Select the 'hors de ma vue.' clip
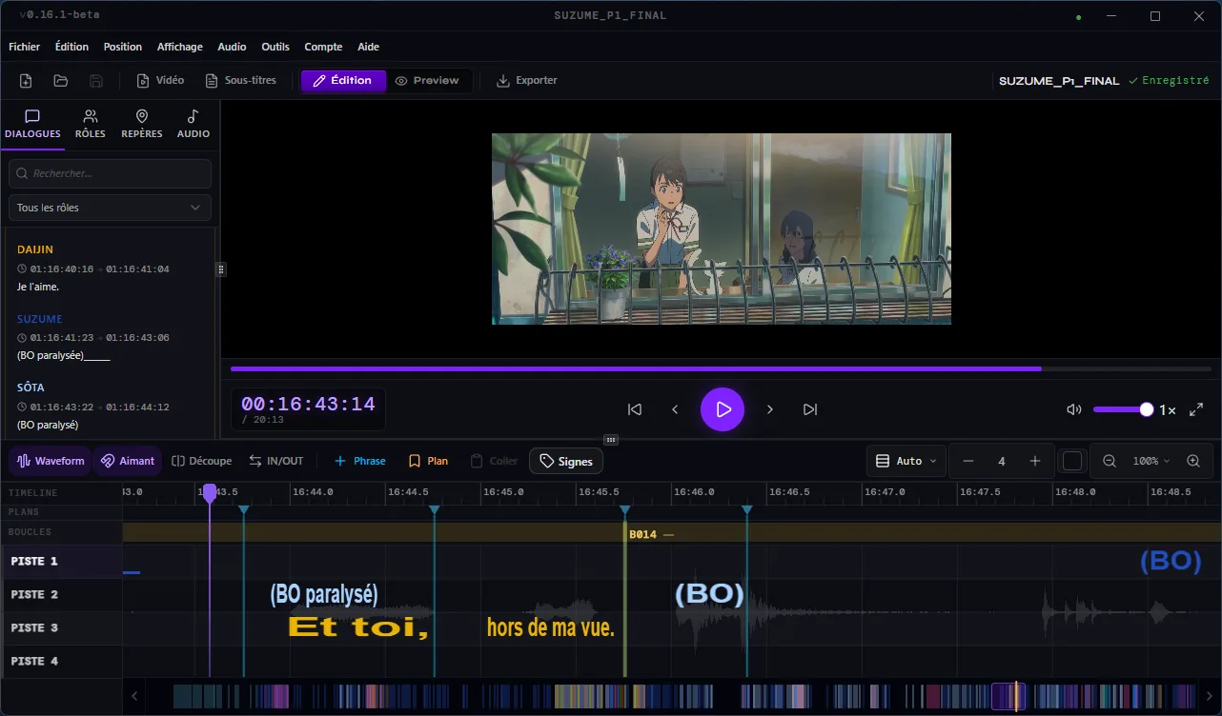Image resolution: width=1222 pixels, height=716 pixels. [551, 627]
